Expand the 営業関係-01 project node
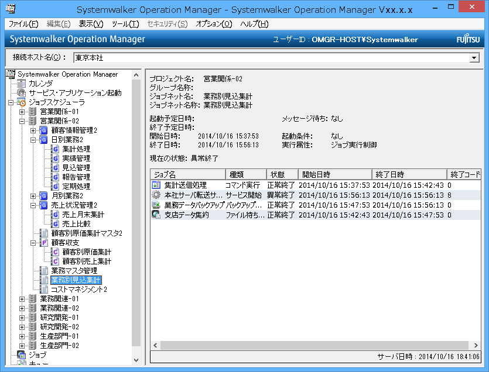 [x=22, y=112]
